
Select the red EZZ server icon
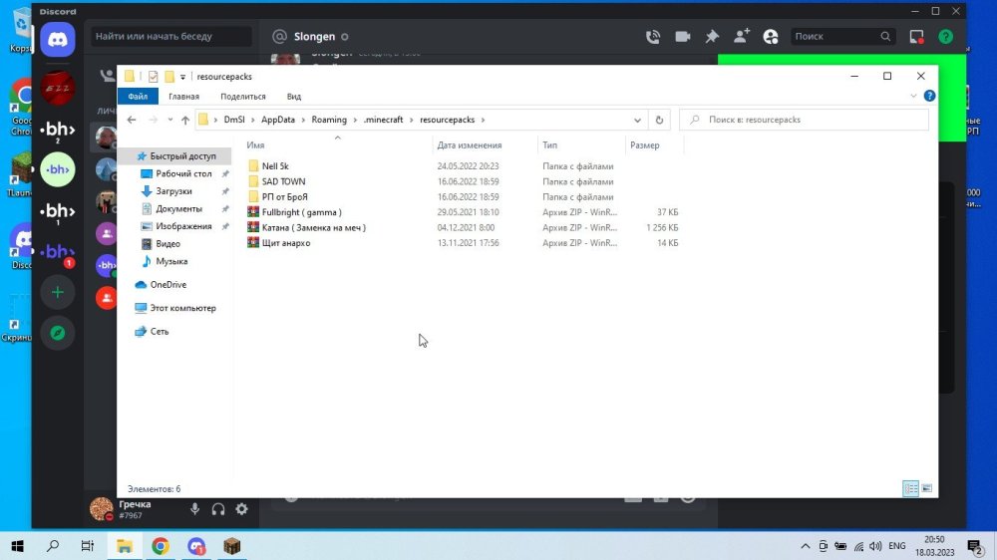click(57, 89)
